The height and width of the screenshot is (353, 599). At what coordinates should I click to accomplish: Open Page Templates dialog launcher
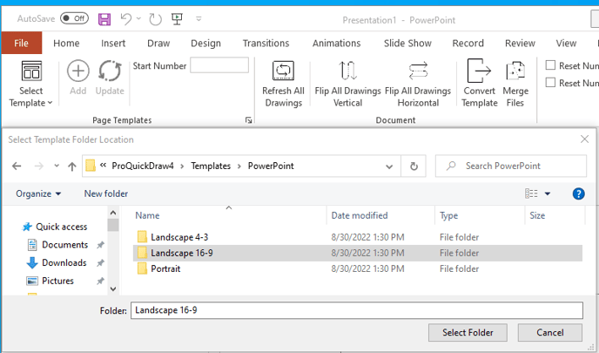click(248, 120)
